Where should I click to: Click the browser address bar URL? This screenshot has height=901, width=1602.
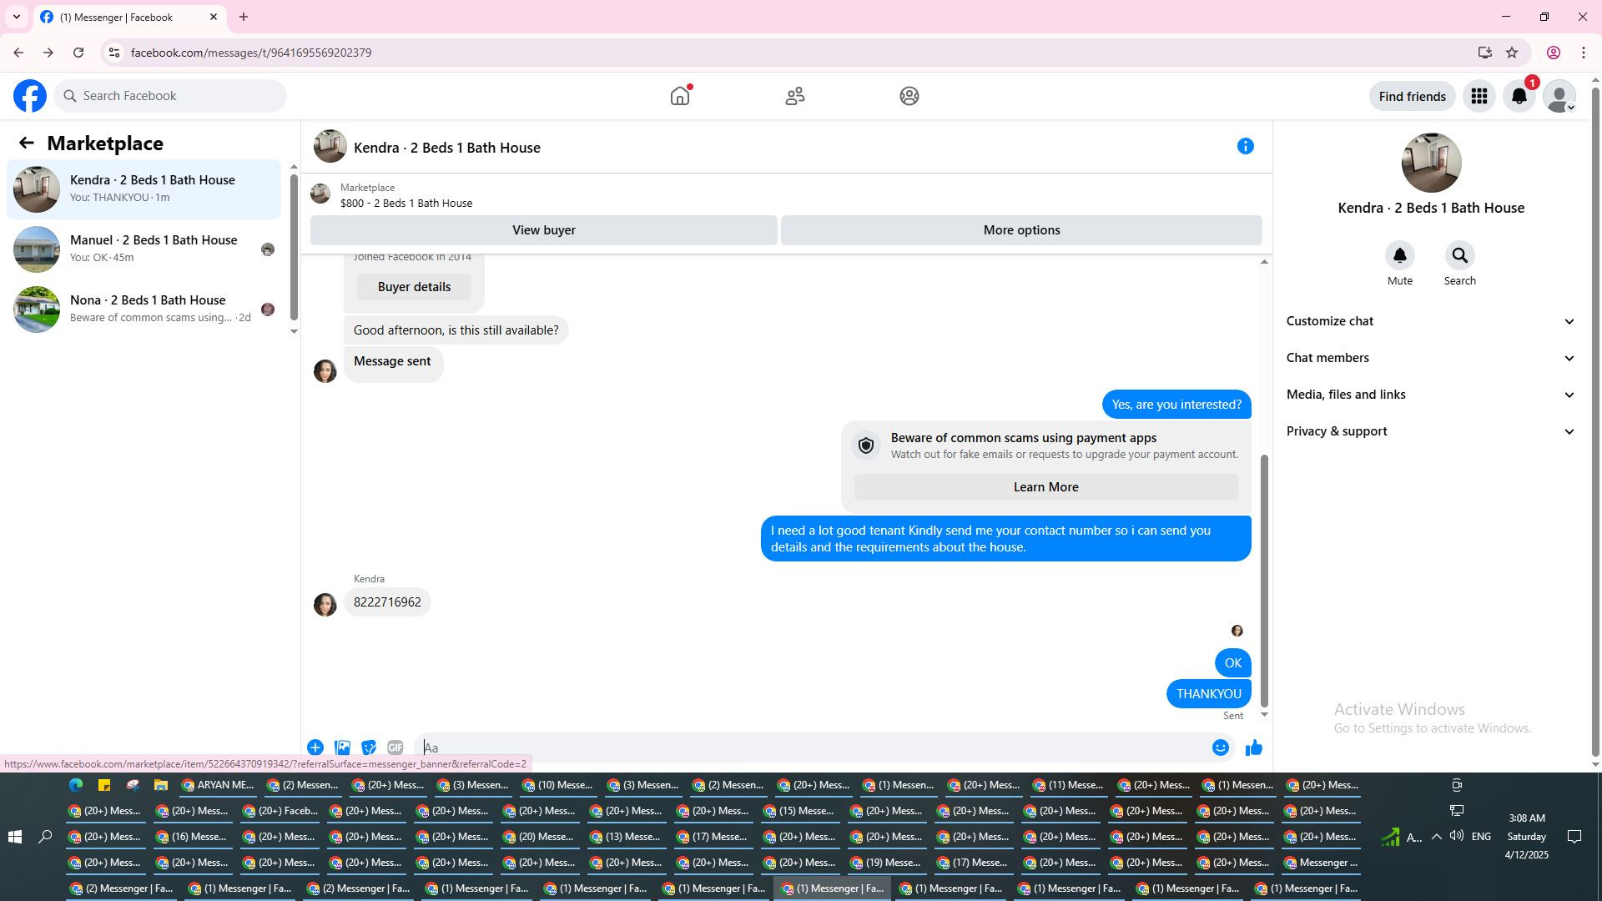click(x=251, y=53)
